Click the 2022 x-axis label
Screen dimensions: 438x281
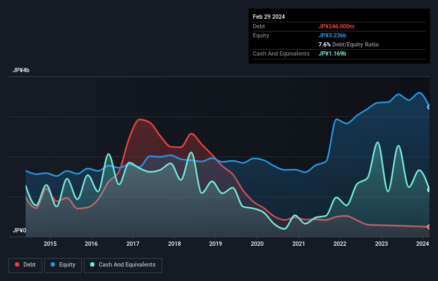(x=340, y=244)
